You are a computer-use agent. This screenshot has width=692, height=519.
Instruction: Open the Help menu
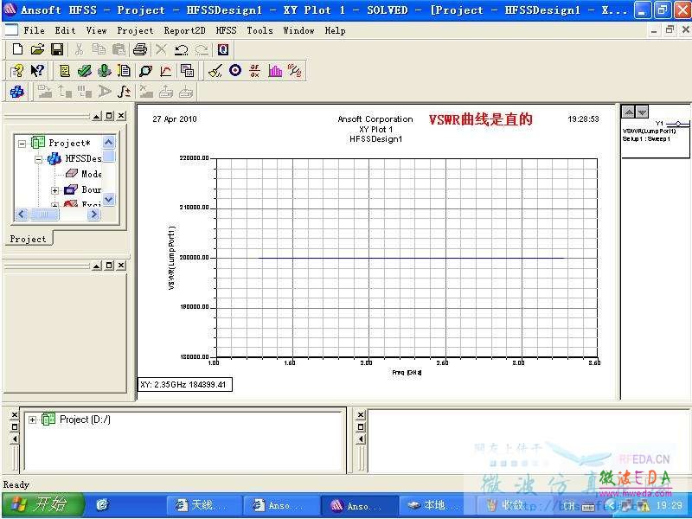coord(335,30)
